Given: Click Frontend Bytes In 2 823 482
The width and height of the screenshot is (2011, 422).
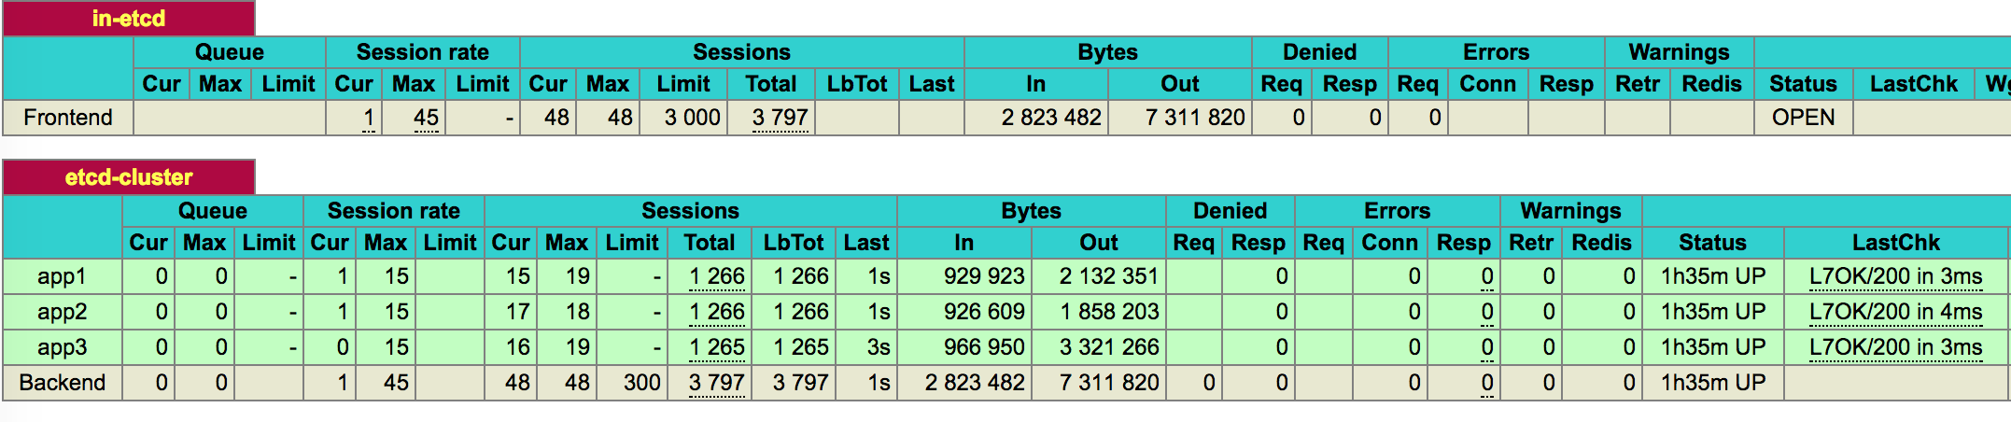Looking at the screenshot, I should 1051,118.
